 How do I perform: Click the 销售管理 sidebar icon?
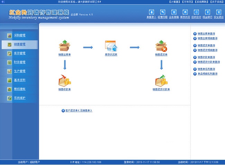pos(9,45)
